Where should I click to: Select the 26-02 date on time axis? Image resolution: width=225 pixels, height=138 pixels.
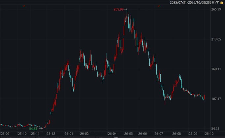tap(84, 134)
